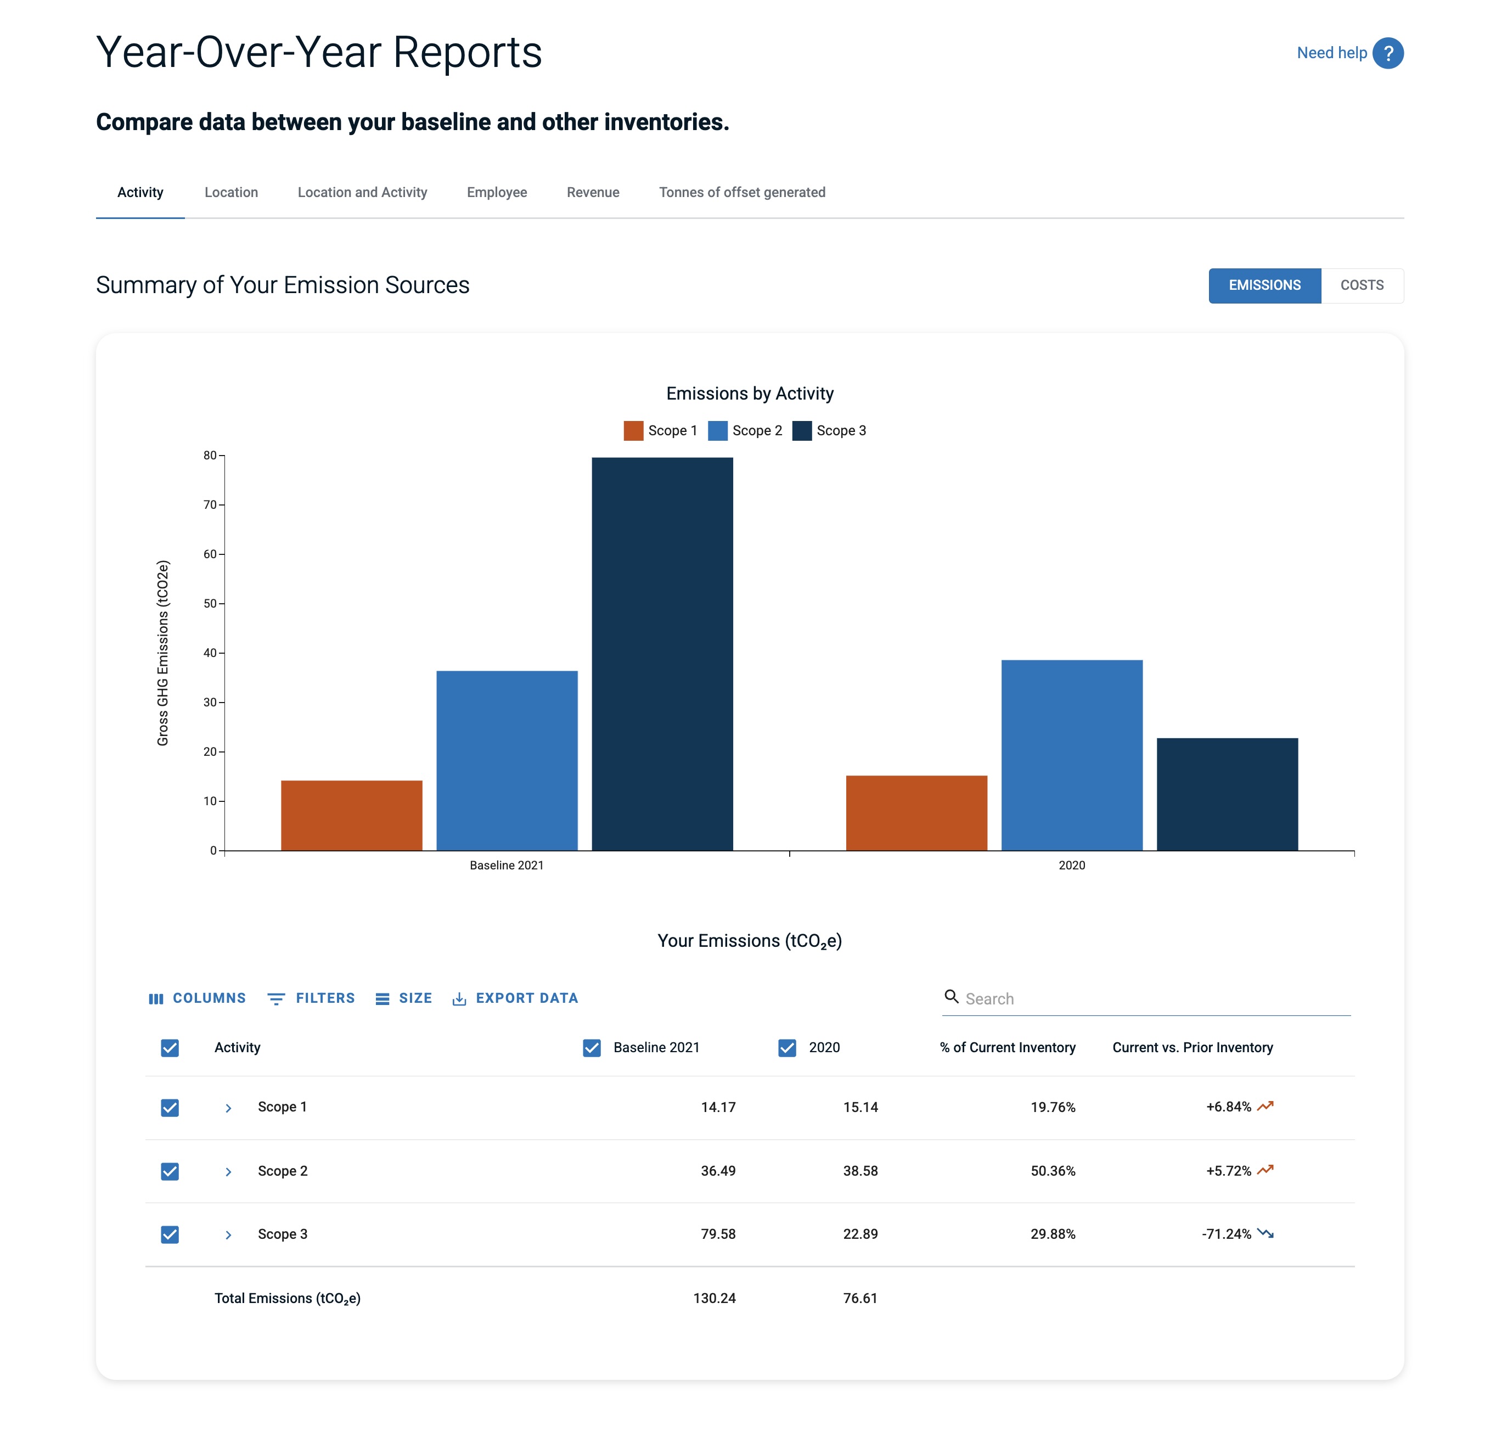Open the Columns icon in table toolbar
Viewport: 1496px width, 1443px height.
(156, 998)
